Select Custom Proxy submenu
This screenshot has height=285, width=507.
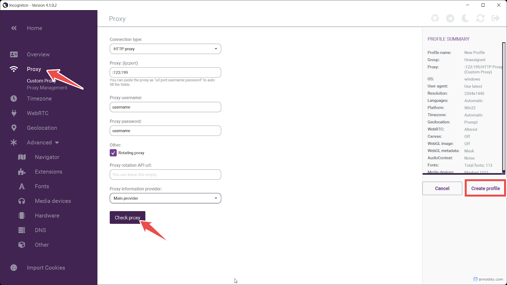(x=41, y=81)
